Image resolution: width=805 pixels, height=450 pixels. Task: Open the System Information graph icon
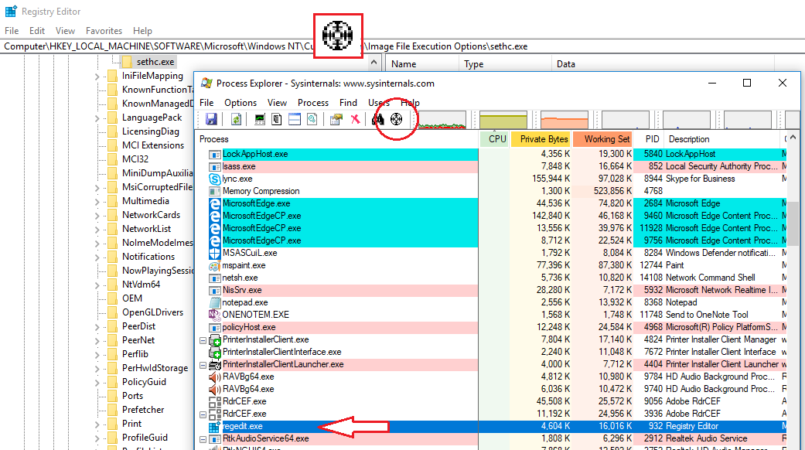coord(260,120)
